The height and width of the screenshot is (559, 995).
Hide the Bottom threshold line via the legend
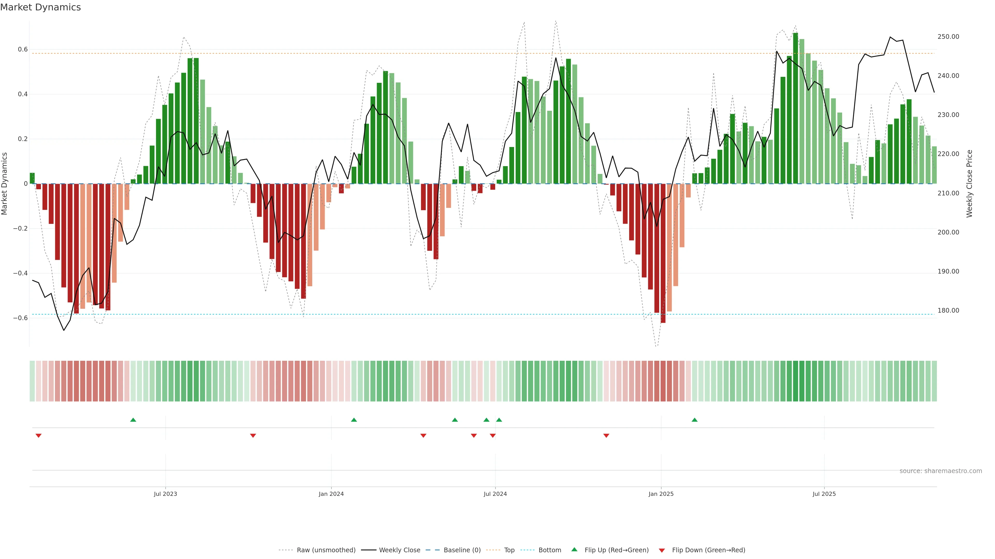(550, 550)
